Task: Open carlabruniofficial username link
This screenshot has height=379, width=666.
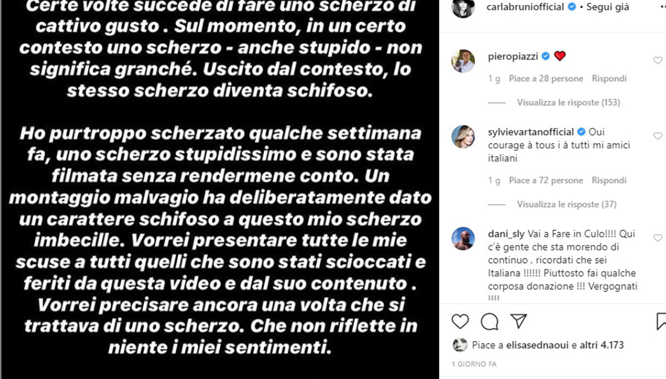Action: pyautogui.click(x=524, y=8)
